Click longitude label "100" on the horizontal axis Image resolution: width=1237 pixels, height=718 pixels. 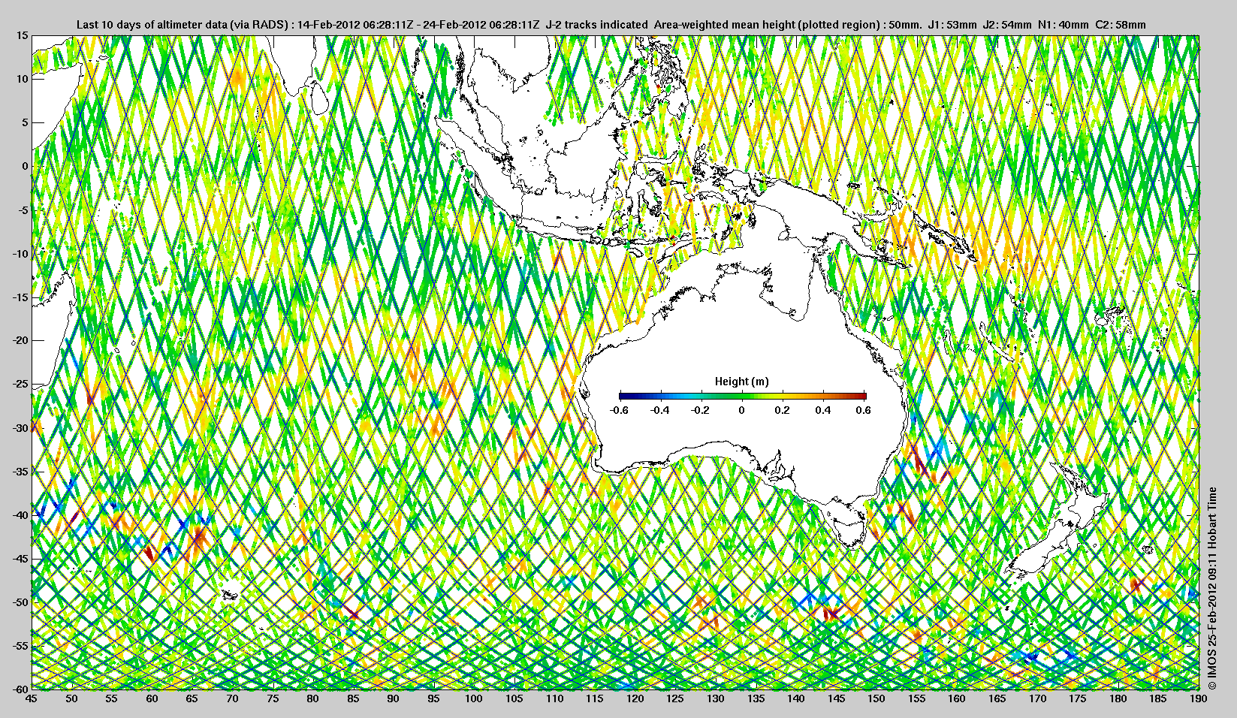pyautogui.click(x=474, y=698)
